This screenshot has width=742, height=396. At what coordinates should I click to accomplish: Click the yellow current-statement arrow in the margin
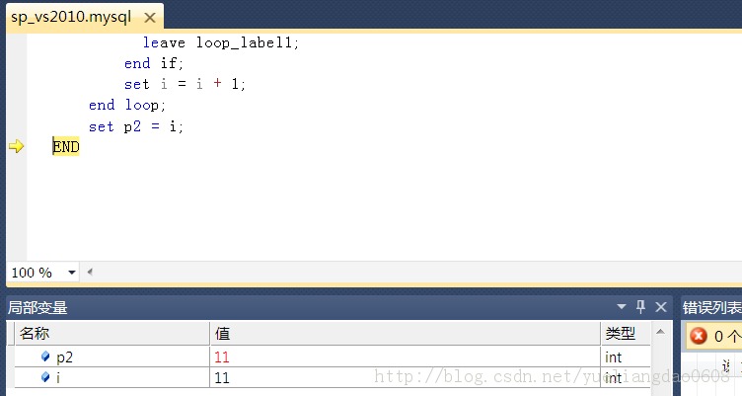coord(16,147)
